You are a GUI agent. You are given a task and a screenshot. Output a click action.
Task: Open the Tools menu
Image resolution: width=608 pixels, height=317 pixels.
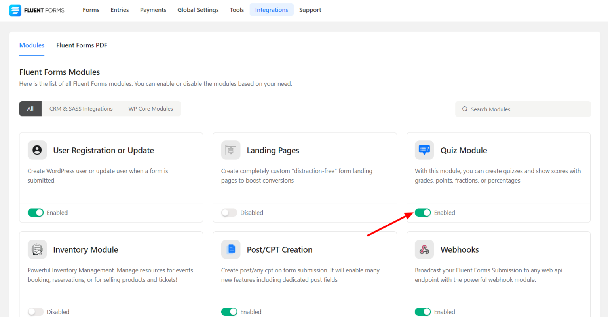click(x=237, y=10)
